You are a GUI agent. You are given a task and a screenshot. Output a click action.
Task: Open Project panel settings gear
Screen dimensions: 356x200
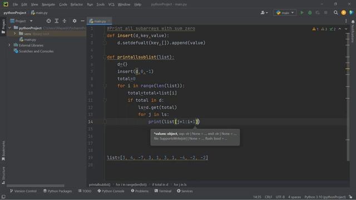pos(75,21)
